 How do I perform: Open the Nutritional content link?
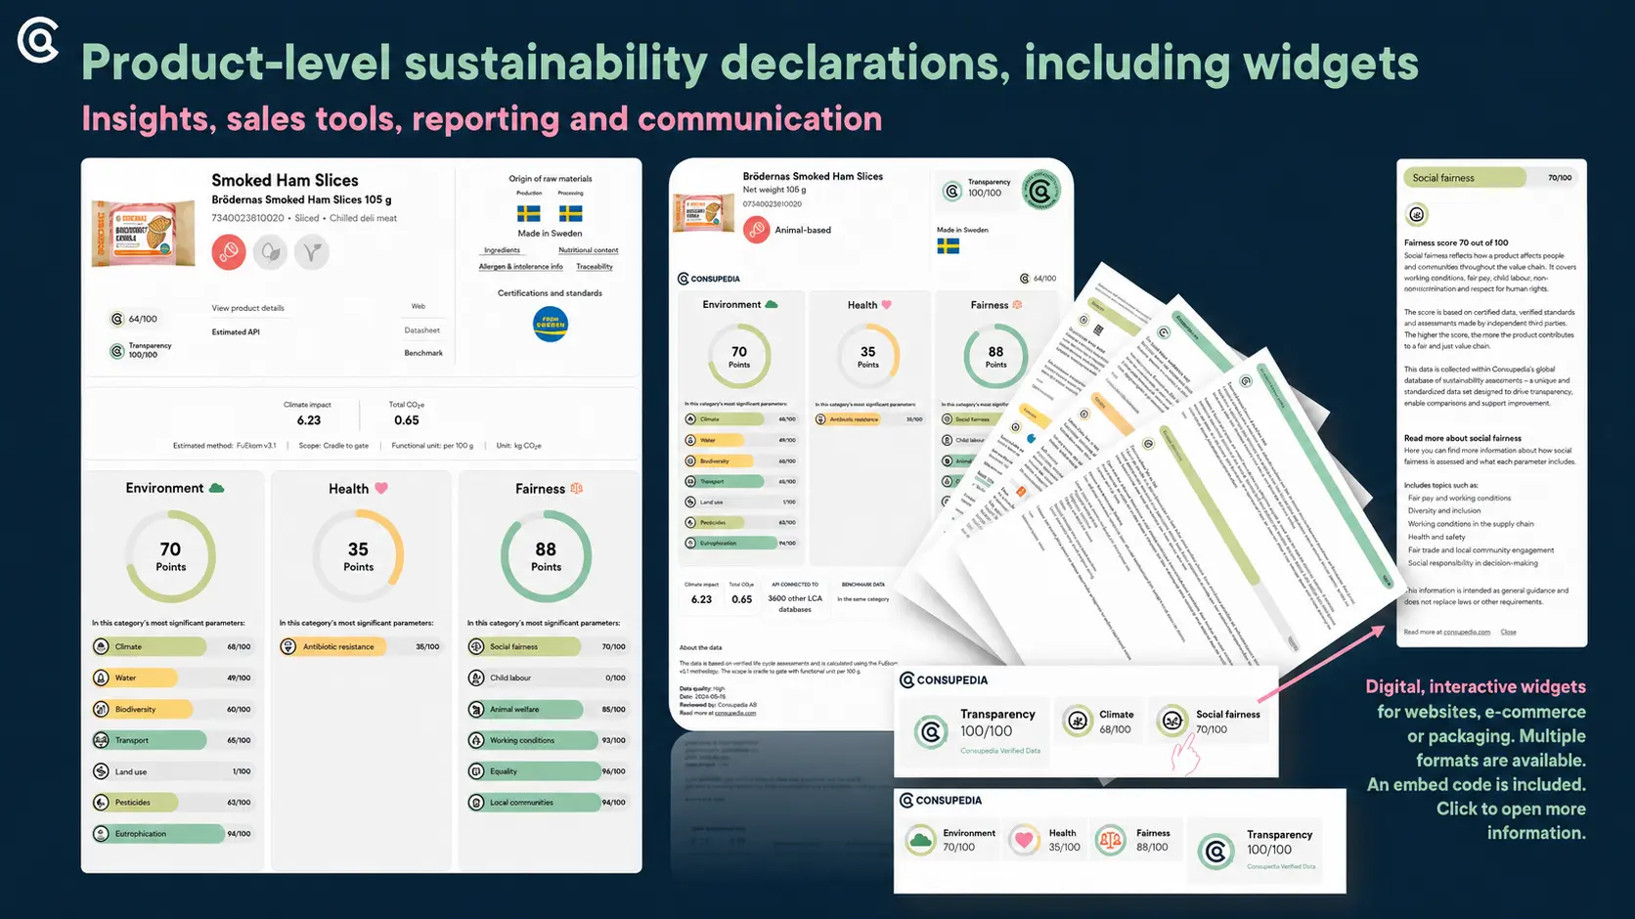pyautogui.click(x=589, y=250)
